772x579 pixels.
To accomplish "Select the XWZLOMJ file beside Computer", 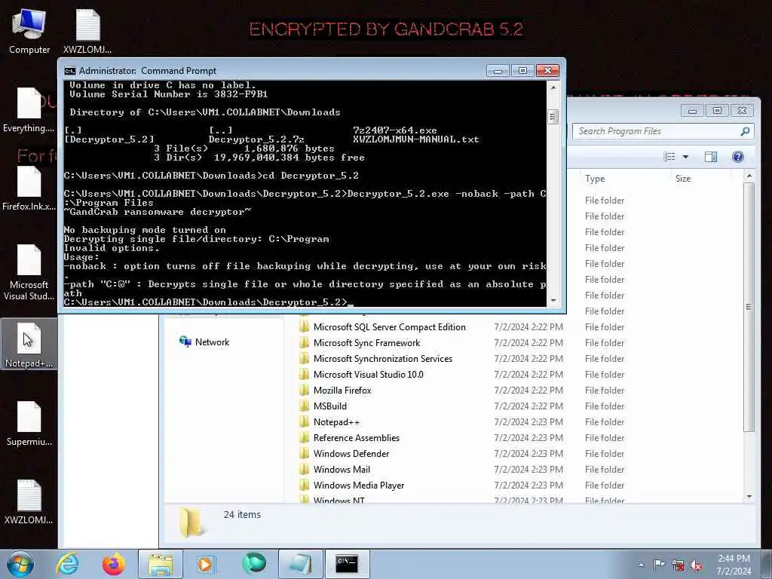I will coord(87,32).
